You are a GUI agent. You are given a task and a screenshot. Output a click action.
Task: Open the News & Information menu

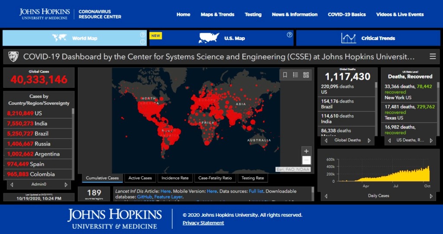pyautogui.click(x=295, y=14)
